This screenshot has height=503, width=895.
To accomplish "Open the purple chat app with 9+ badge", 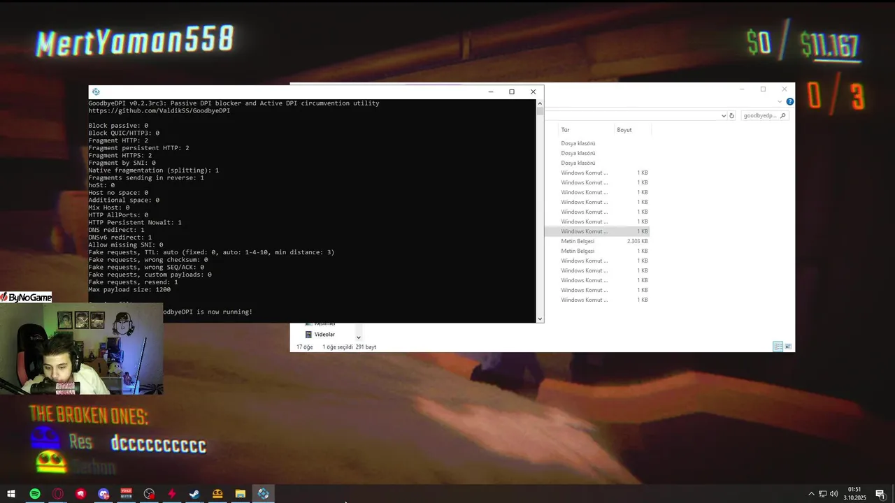I will (103, 494).
